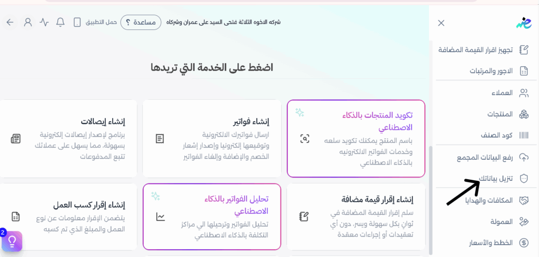Click the mobile phone download icon
539x257 pixels.
click(x=77, y=23)
